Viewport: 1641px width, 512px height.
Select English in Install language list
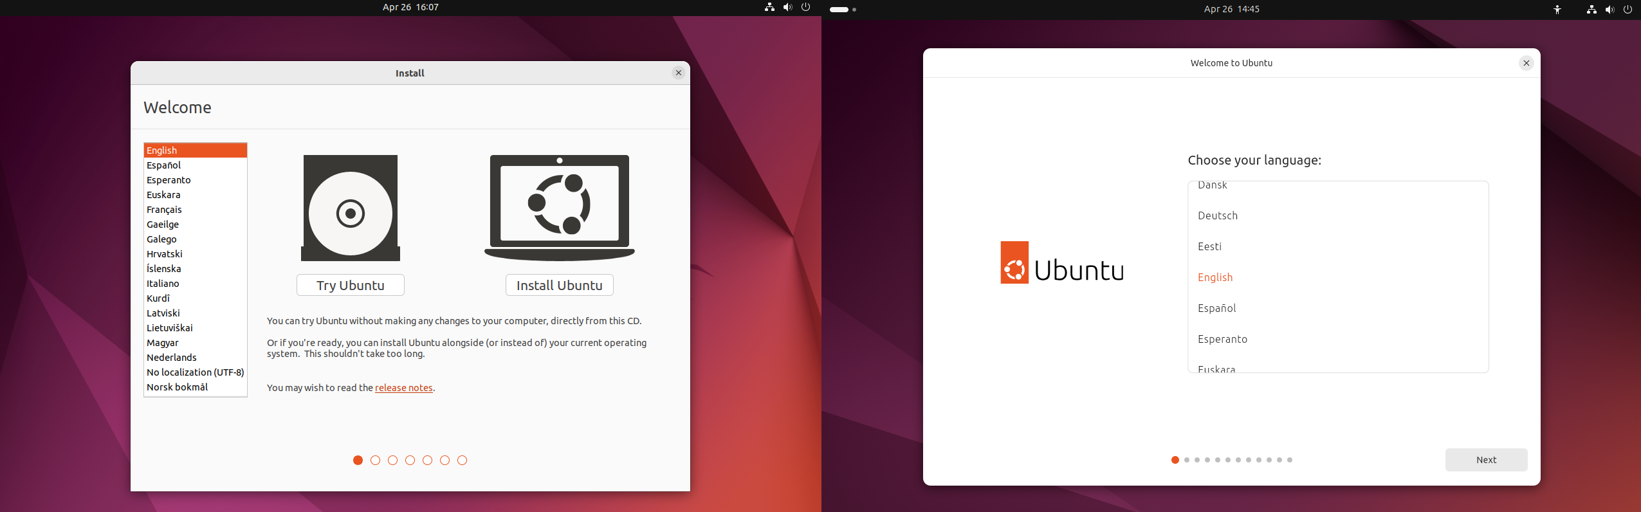coord(196,151)
